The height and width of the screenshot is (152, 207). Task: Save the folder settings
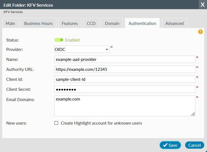(x=170, y=145)
